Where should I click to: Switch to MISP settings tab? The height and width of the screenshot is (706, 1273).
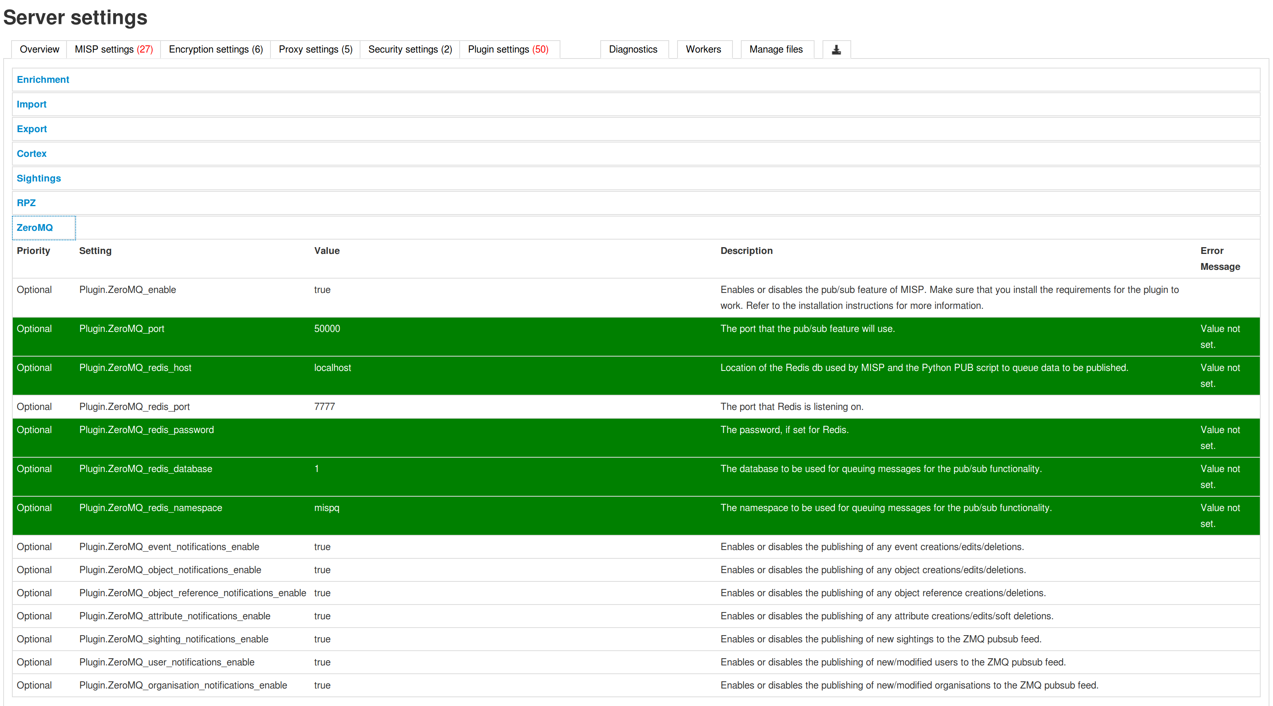pos(114,49)
